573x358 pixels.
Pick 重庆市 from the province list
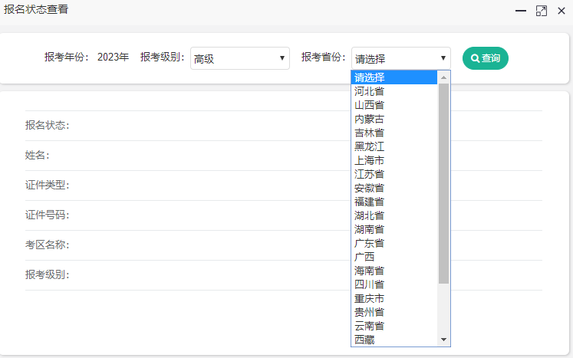tap(394, 298)
